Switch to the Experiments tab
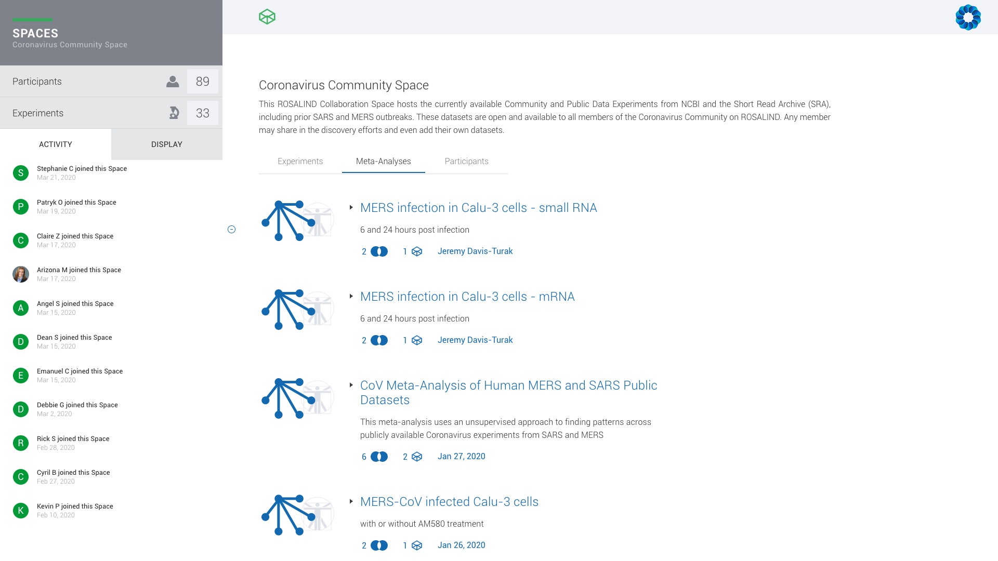 pyautogui.click(x=300, y=161)
